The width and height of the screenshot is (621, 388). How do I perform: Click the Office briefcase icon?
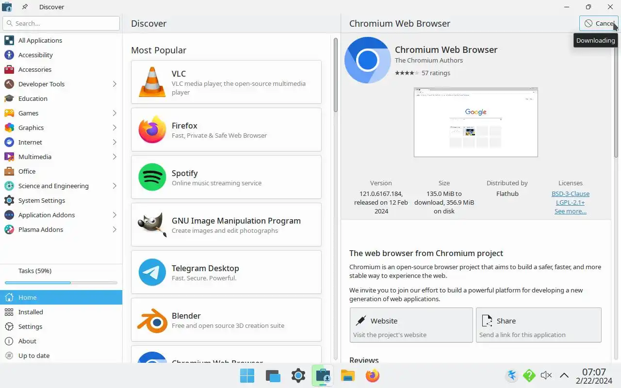point(9,171)
